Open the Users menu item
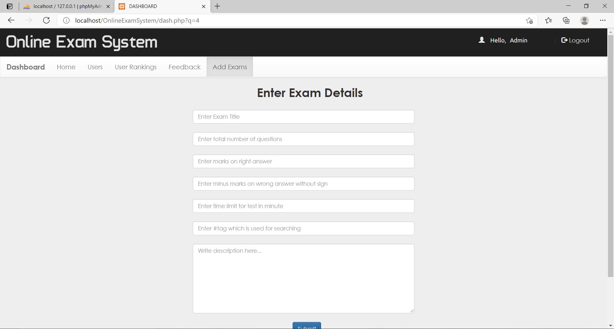614x329 pixels. tap(95, 67)
